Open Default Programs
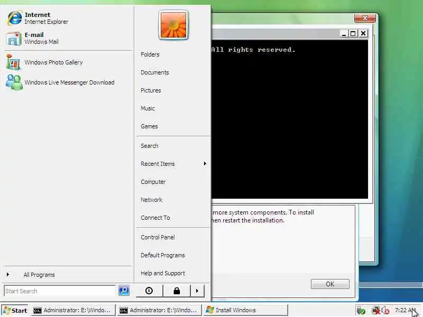Viewport: 423px width, 317px height. [x=163, y=255]
